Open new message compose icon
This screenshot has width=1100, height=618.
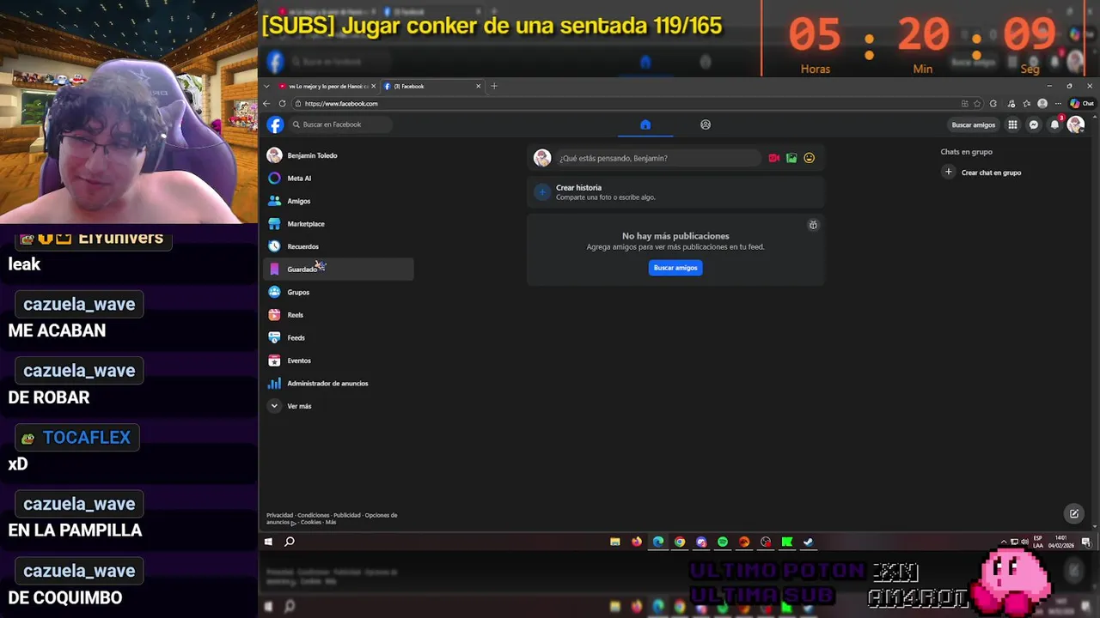[x=1074, y=514]
